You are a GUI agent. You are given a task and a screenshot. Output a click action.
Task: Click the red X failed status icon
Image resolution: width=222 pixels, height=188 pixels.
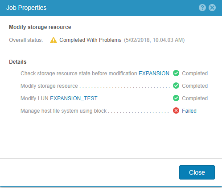pos(176,110)
